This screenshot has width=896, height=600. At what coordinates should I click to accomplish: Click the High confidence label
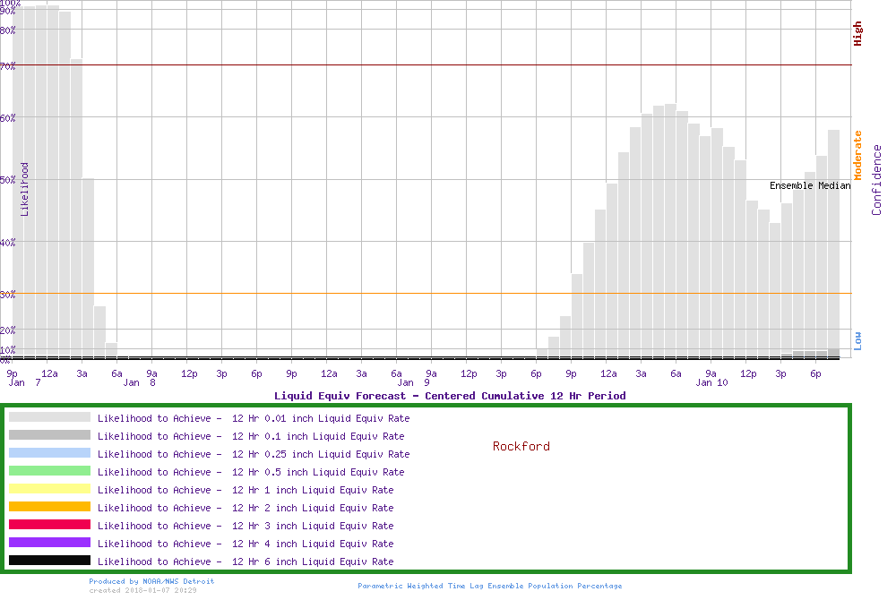click(x=857, y=34)
